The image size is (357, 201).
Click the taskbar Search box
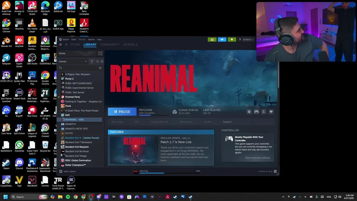point(29,197)
